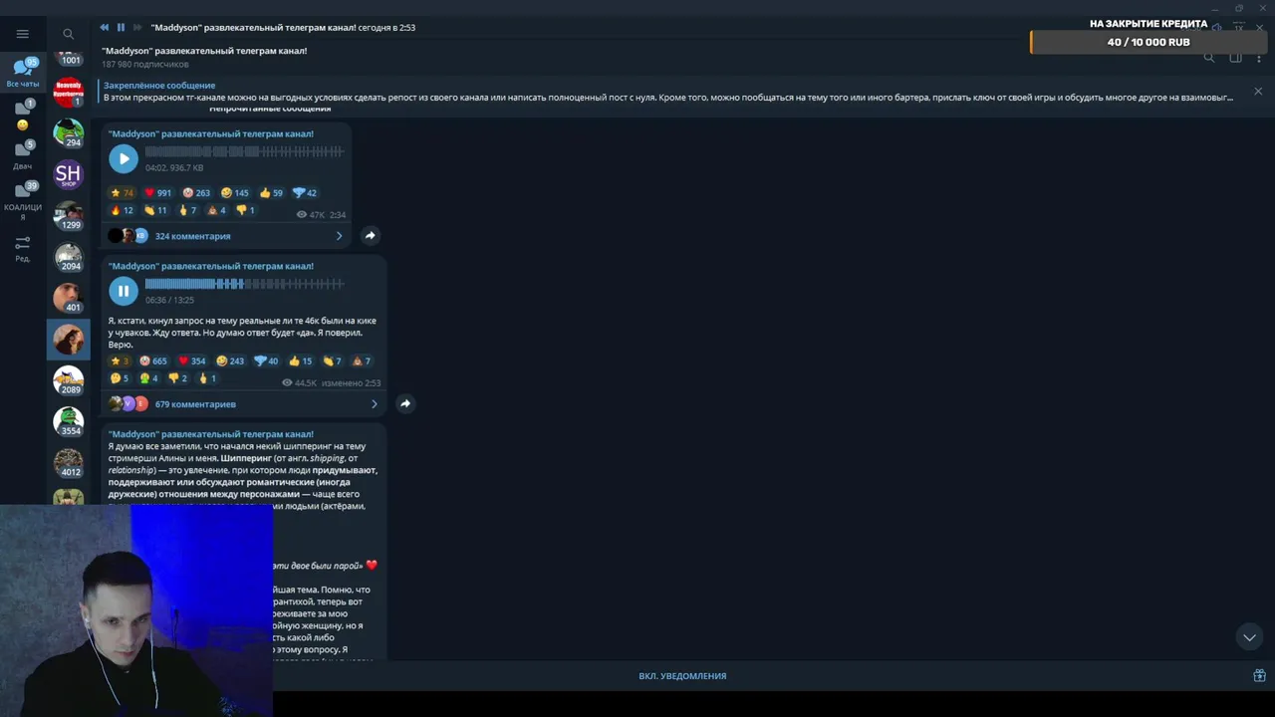Add clapping reaction showing 7
Screen dimensions: 1275x717
click(x=332, y=361)
